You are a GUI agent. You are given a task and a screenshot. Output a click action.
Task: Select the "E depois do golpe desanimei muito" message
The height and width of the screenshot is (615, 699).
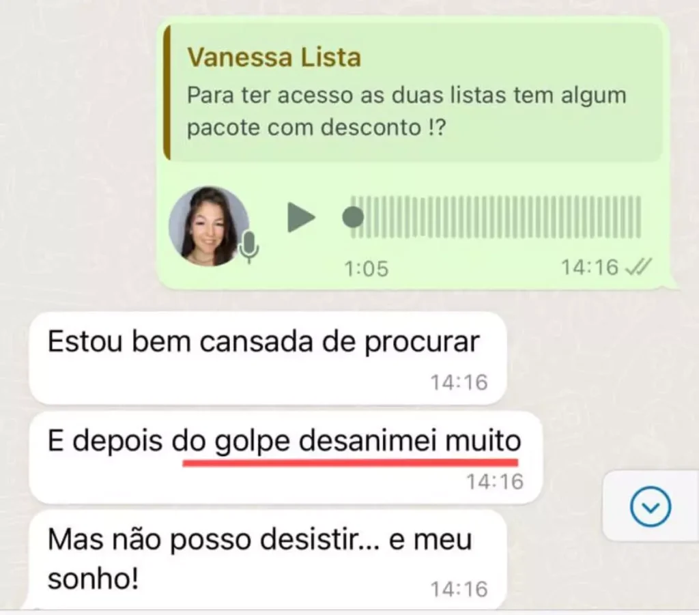[285, 457]
